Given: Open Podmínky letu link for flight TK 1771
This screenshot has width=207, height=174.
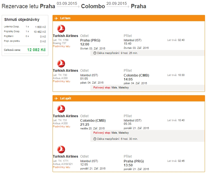Looking at the screenshot, I should click(62, 167).
